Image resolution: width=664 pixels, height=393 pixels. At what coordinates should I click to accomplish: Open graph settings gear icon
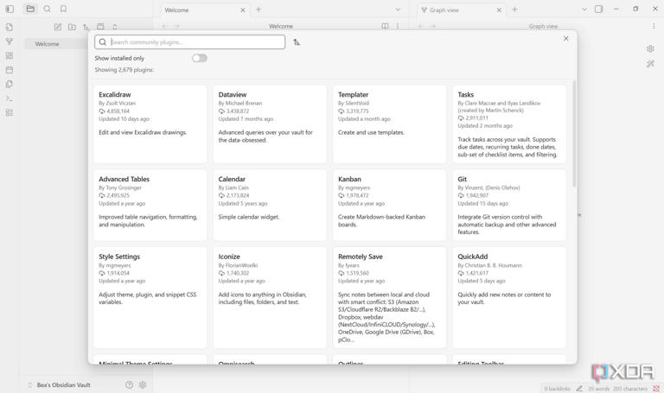coord(650,48)
